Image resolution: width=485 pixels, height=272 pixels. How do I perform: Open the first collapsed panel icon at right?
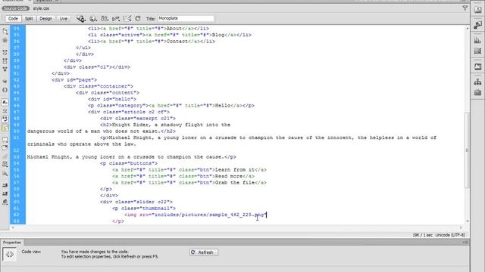click(477, 10)
